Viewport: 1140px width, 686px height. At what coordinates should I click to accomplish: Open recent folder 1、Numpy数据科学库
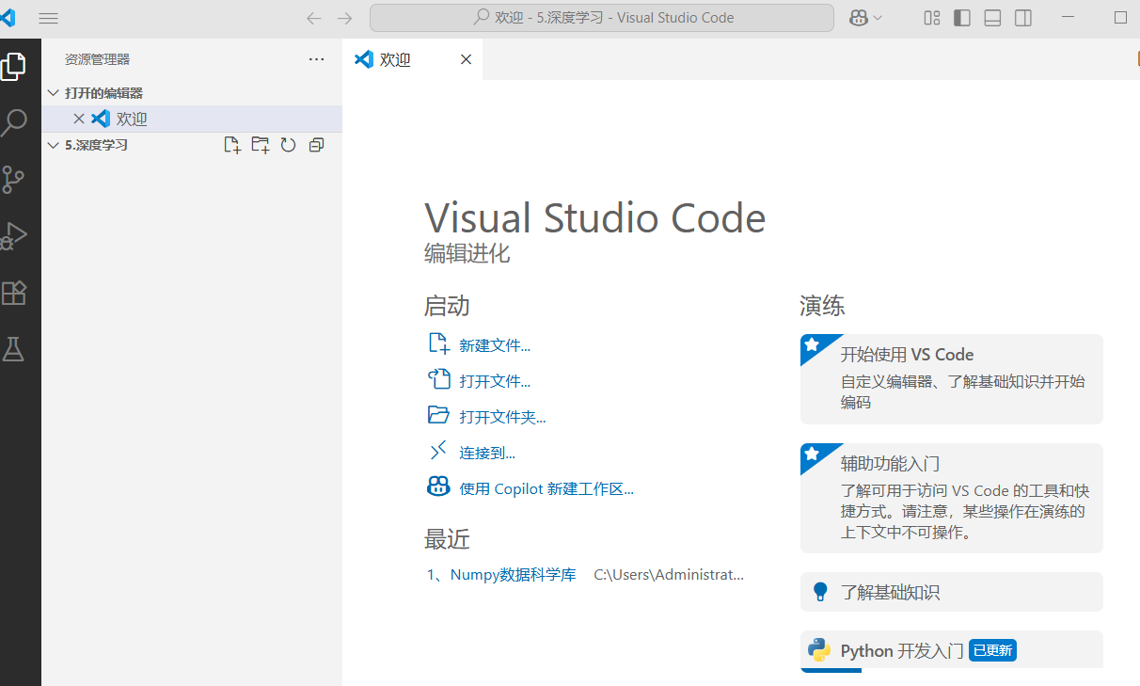pos(501,574)
